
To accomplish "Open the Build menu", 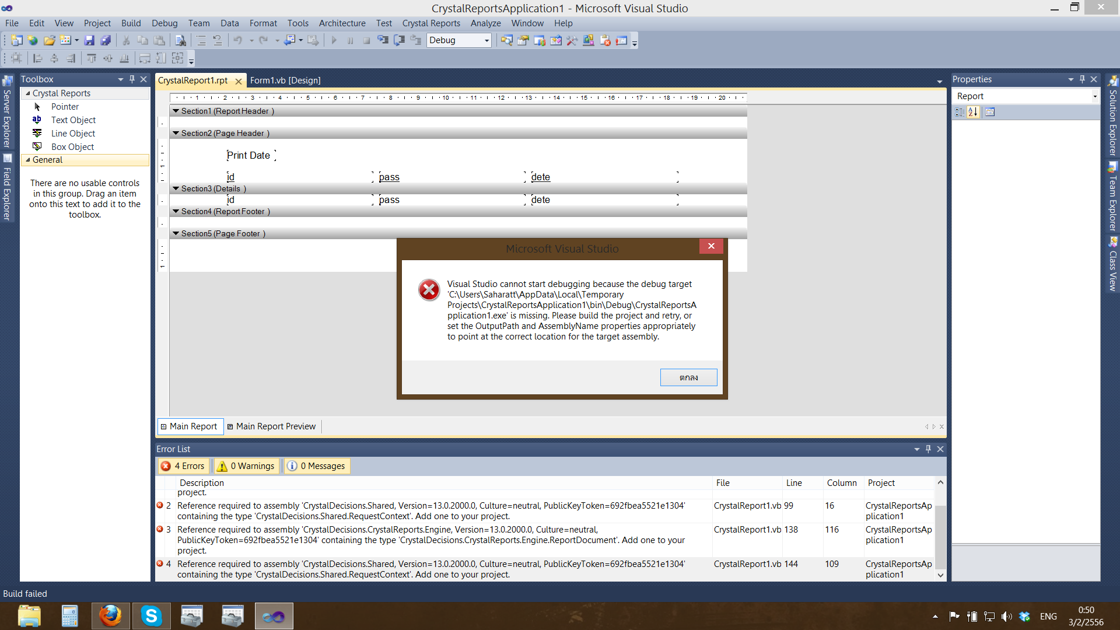I will click(131, 23).
